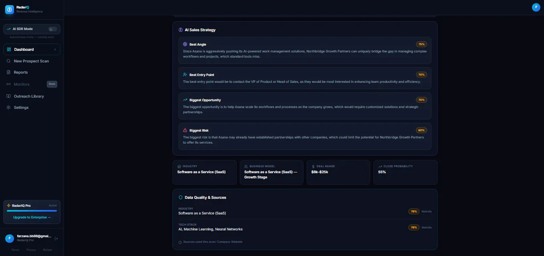Click the RadarIQ Pro lightning icon
544x256 pixels.
tap(9, 206)
